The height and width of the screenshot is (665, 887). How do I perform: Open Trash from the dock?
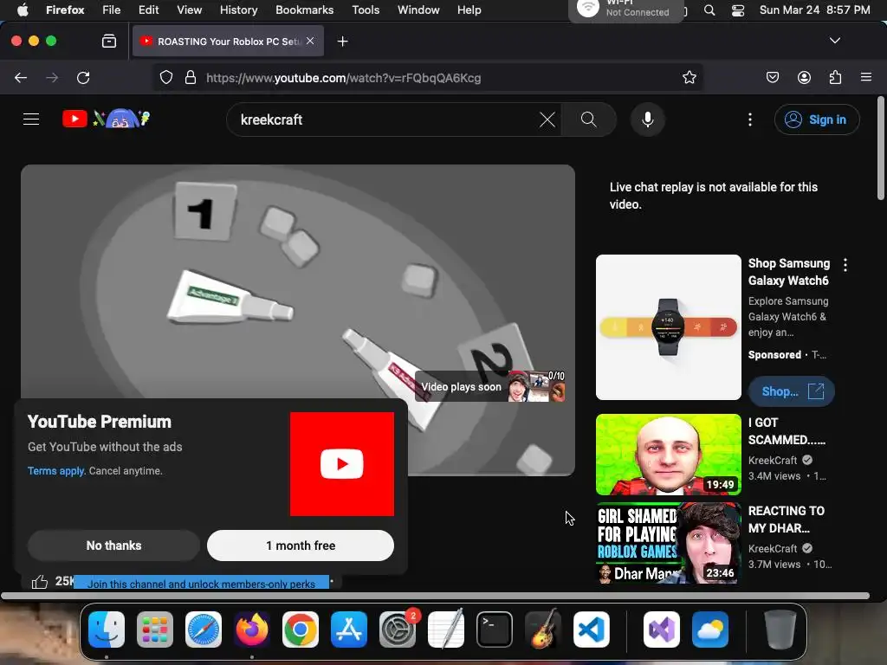780,629
